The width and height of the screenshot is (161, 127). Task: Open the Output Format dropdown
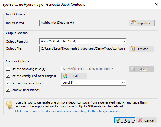point(83,42)
